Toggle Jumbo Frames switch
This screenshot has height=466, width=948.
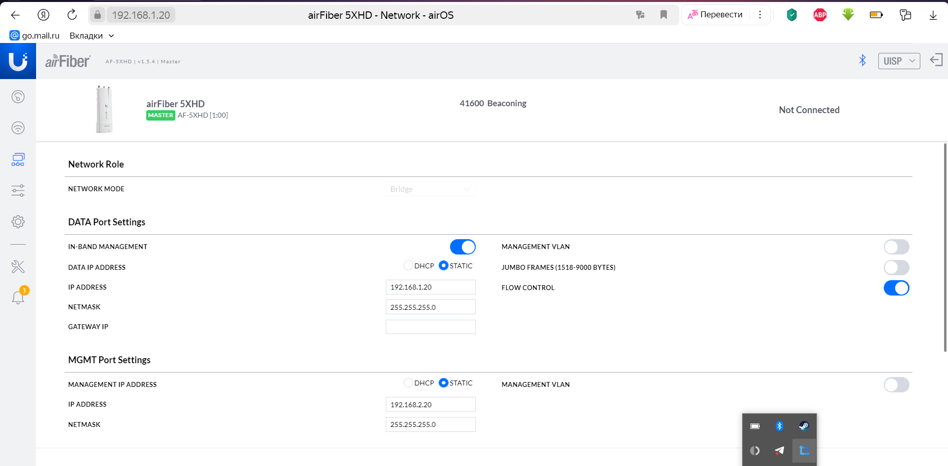(x=896, y=267)
